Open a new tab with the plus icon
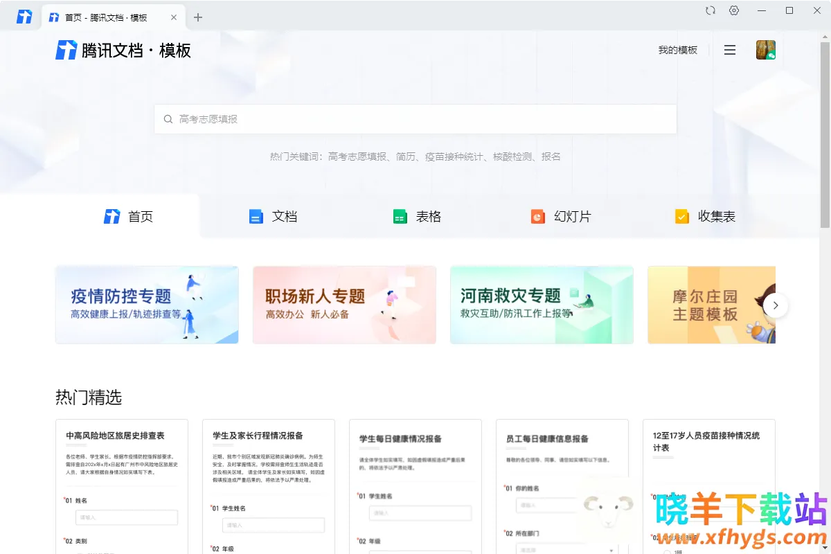Screen dimensions: 831x554 pyautogui.click(x=198, y=17)
